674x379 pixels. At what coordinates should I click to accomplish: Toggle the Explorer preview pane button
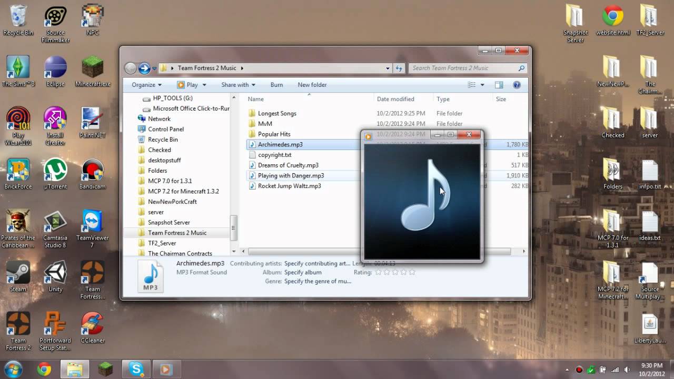[x=499, y=85]
